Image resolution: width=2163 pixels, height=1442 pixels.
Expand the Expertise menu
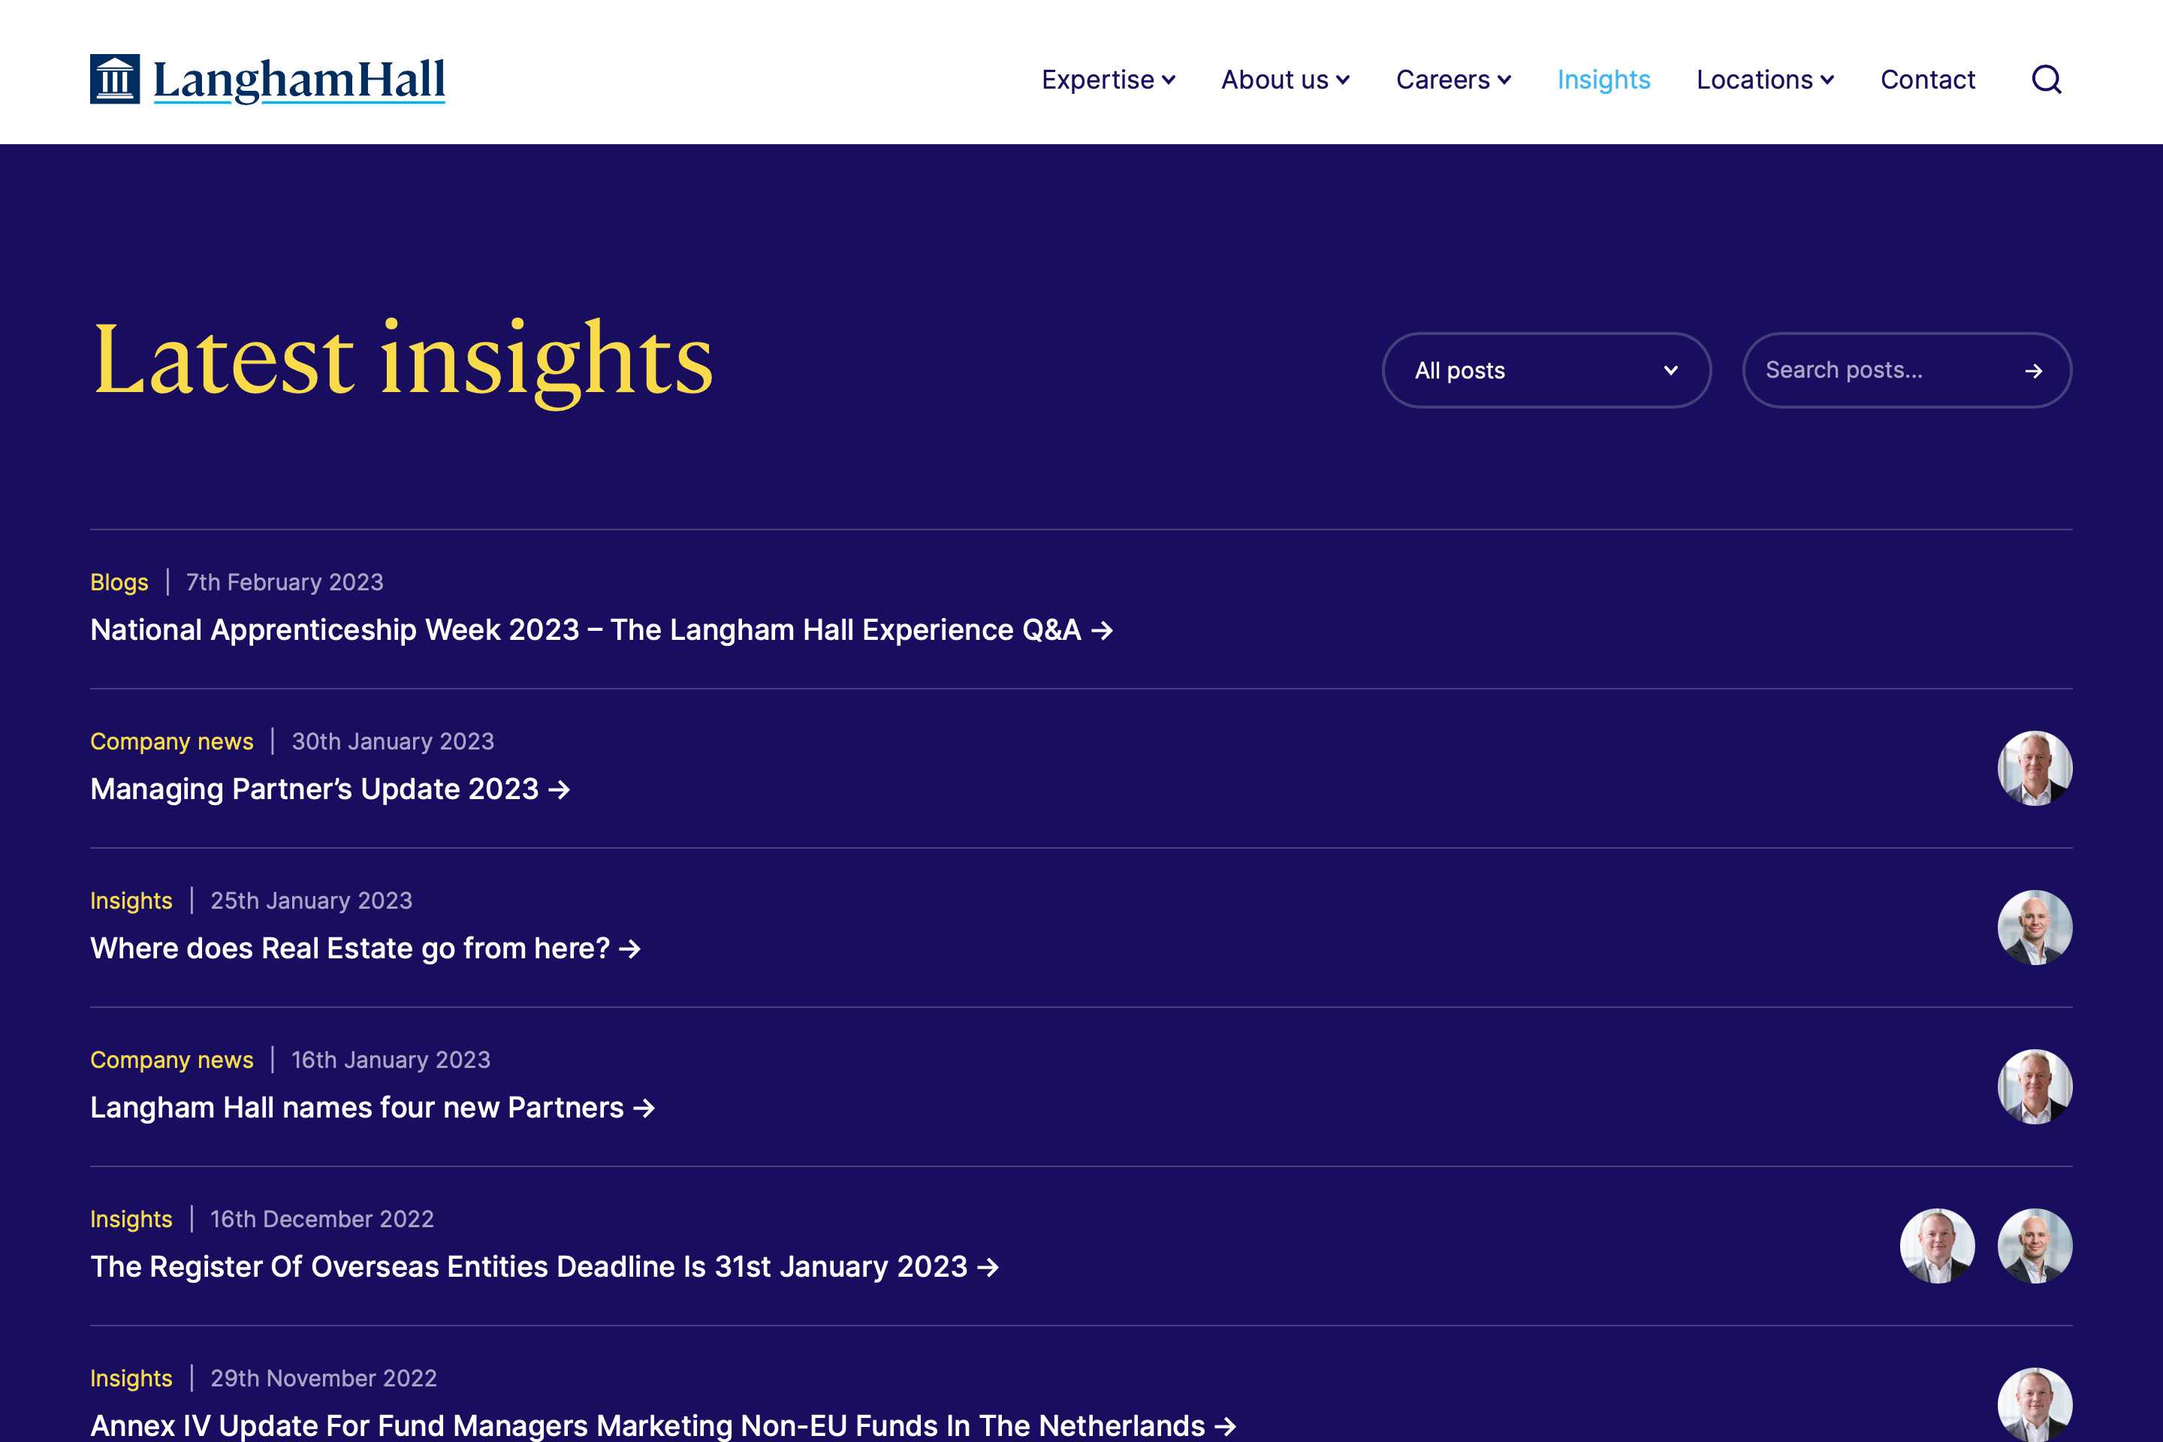[1109, 80]
